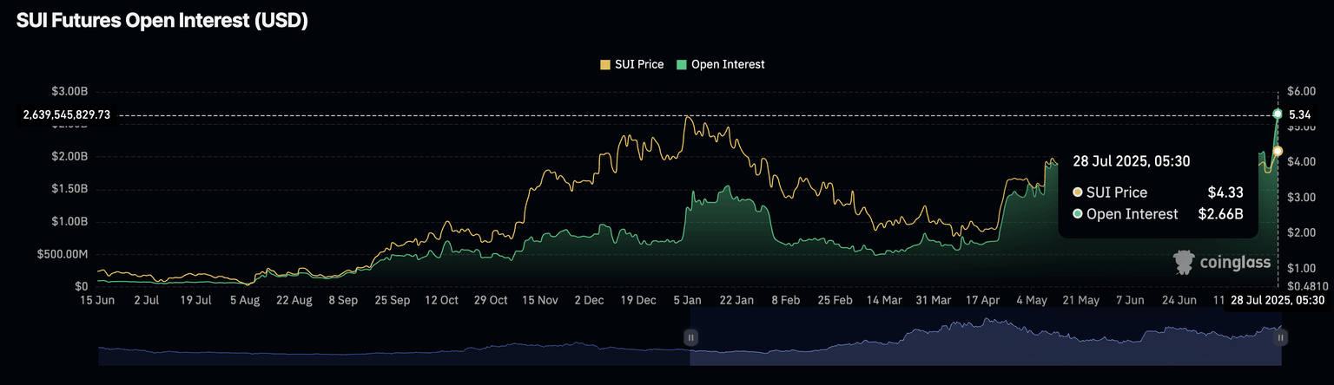Select the 15 Jun date on x-axis
The height and width of the screenshot is (385, 1334).
click(x=98, y=300)
